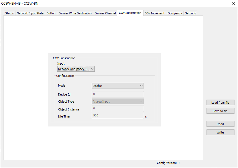Open the Settings tab
This screenshot has height=168, width=238.
coord(190,13)
